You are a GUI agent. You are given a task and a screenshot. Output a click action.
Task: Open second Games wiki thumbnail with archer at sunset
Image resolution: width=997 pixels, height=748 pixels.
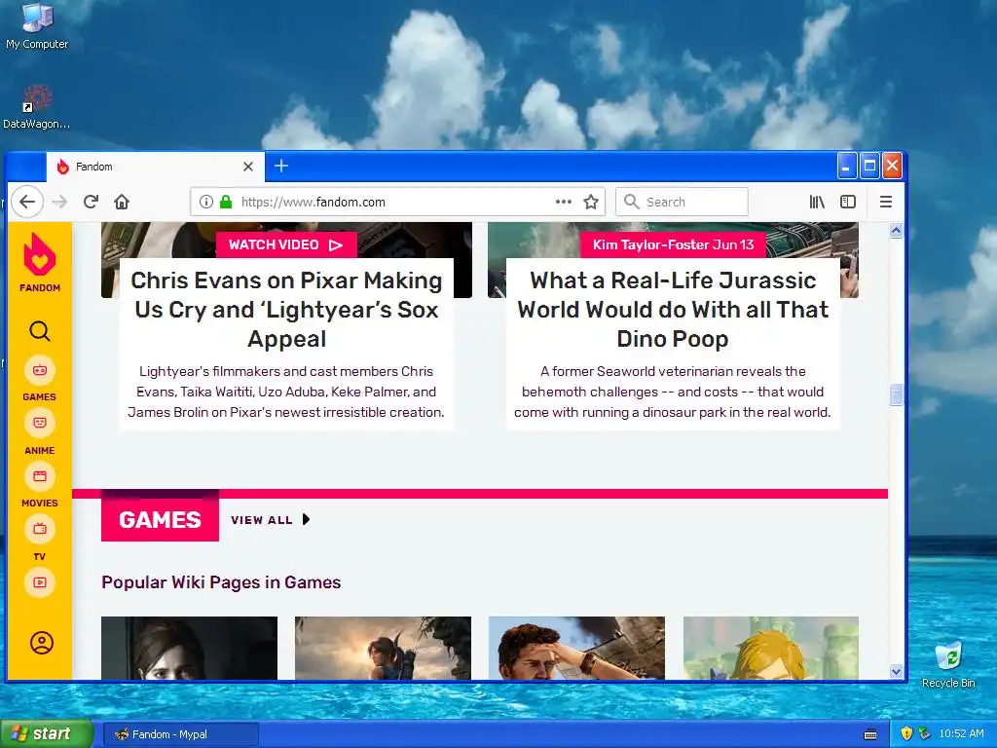(x=383, y=648)
